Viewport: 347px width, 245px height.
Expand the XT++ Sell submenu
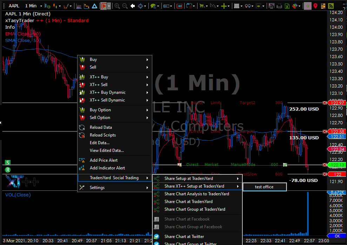[115, 85]
